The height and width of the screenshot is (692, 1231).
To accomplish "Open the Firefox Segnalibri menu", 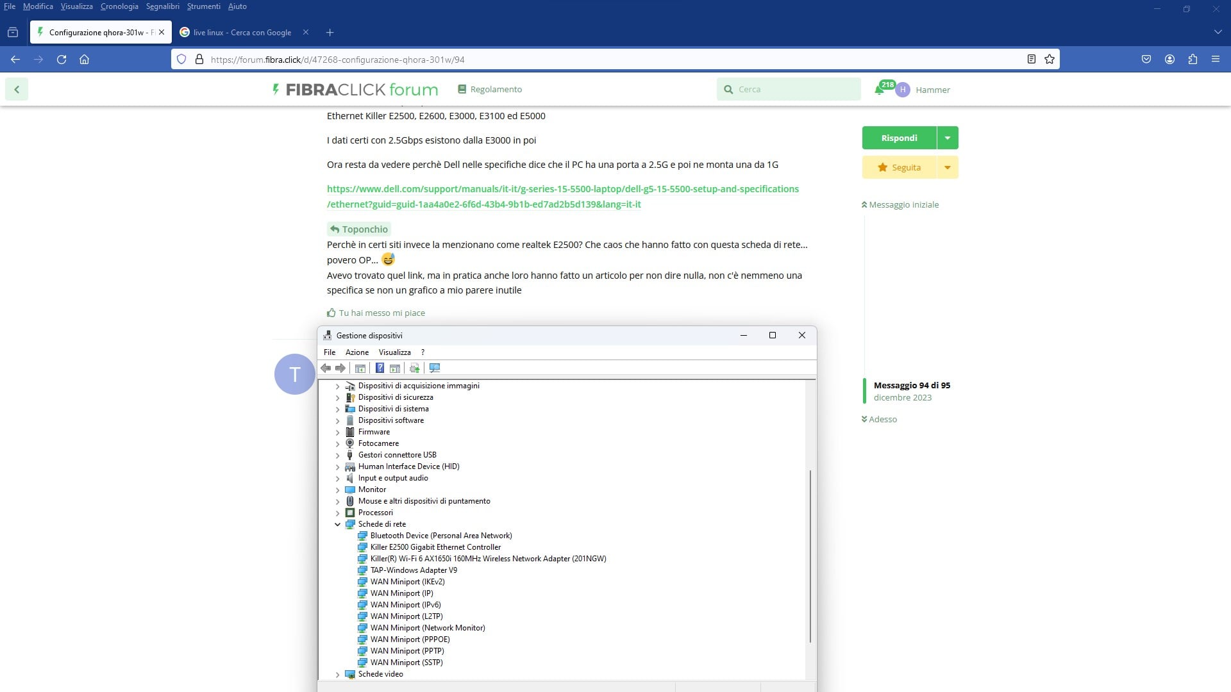I will (x=162, y=6).
